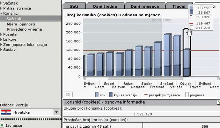
Task: Click the chart title Broj korisnika
Action: [113, 15]
